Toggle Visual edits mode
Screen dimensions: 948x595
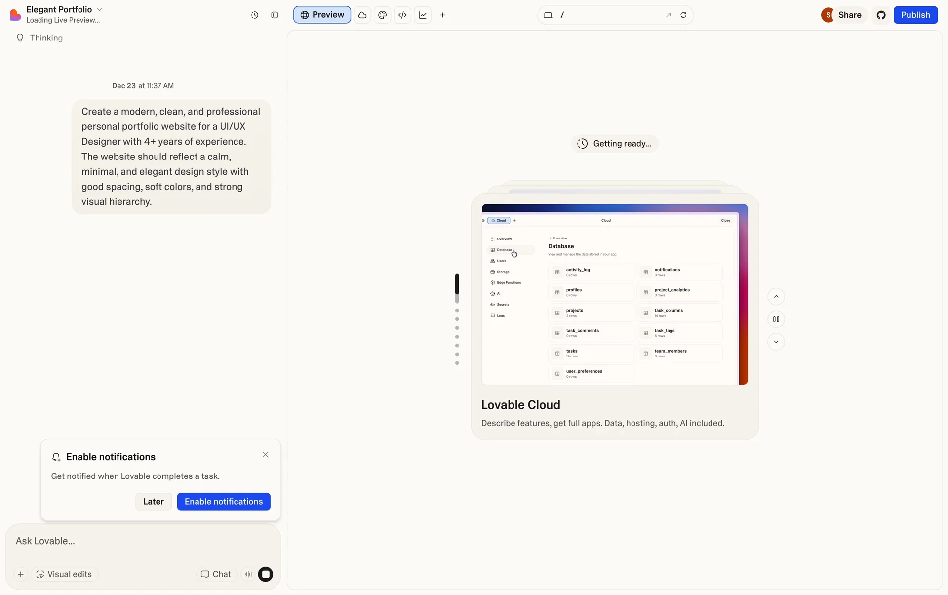64,574
